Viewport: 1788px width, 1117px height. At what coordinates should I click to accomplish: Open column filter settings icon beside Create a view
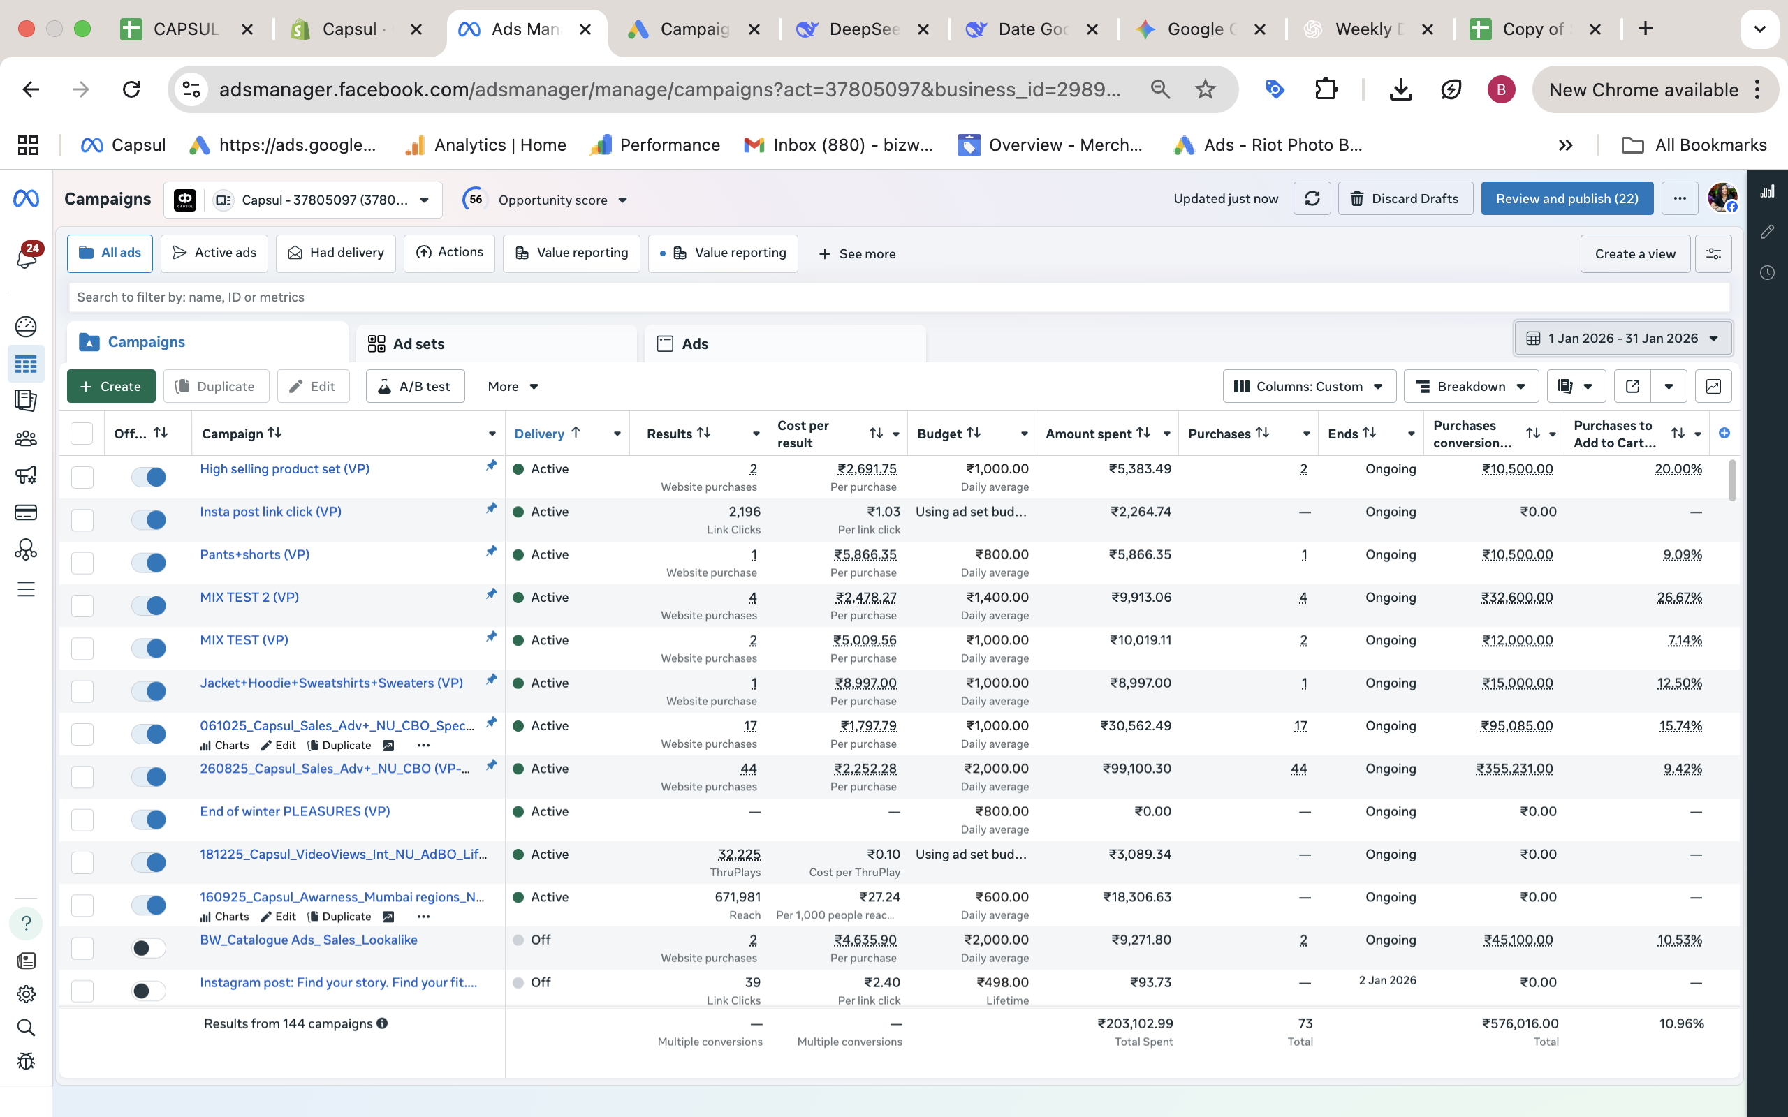pos(1713,254)
